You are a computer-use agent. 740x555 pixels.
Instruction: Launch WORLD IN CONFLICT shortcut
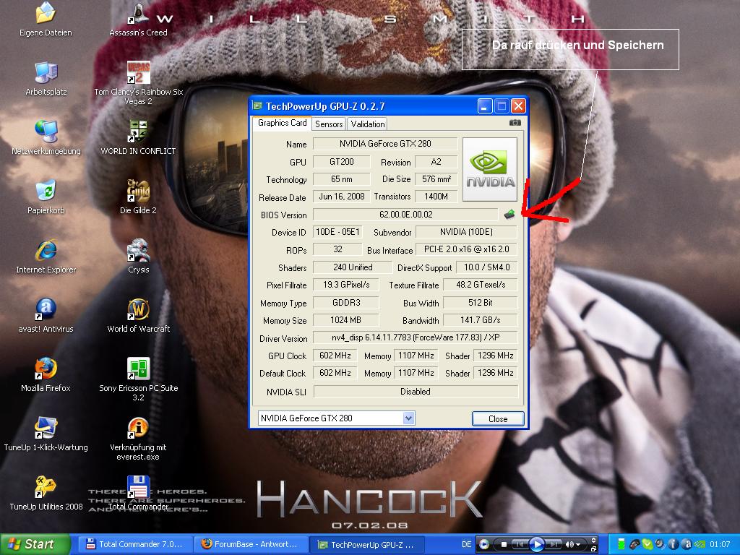(138, 137)
